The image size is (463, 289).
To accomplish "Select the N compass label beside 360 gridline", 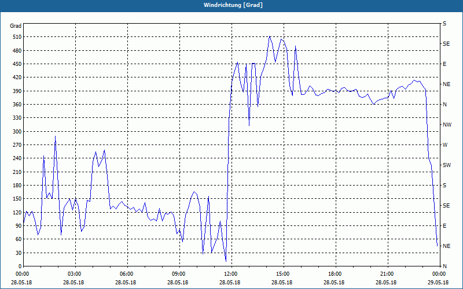I will (x=444, y=105).
